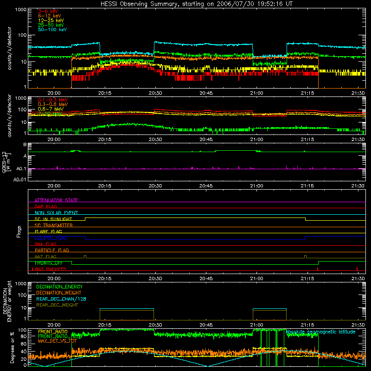Select the orange 6-12 keV legend label

50,16
